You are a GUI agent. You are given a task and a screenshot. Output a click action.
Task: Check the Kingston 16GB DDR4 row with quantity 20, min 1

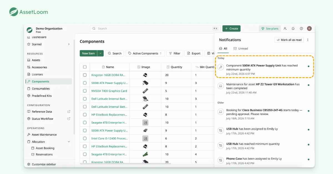coord(85,75)
